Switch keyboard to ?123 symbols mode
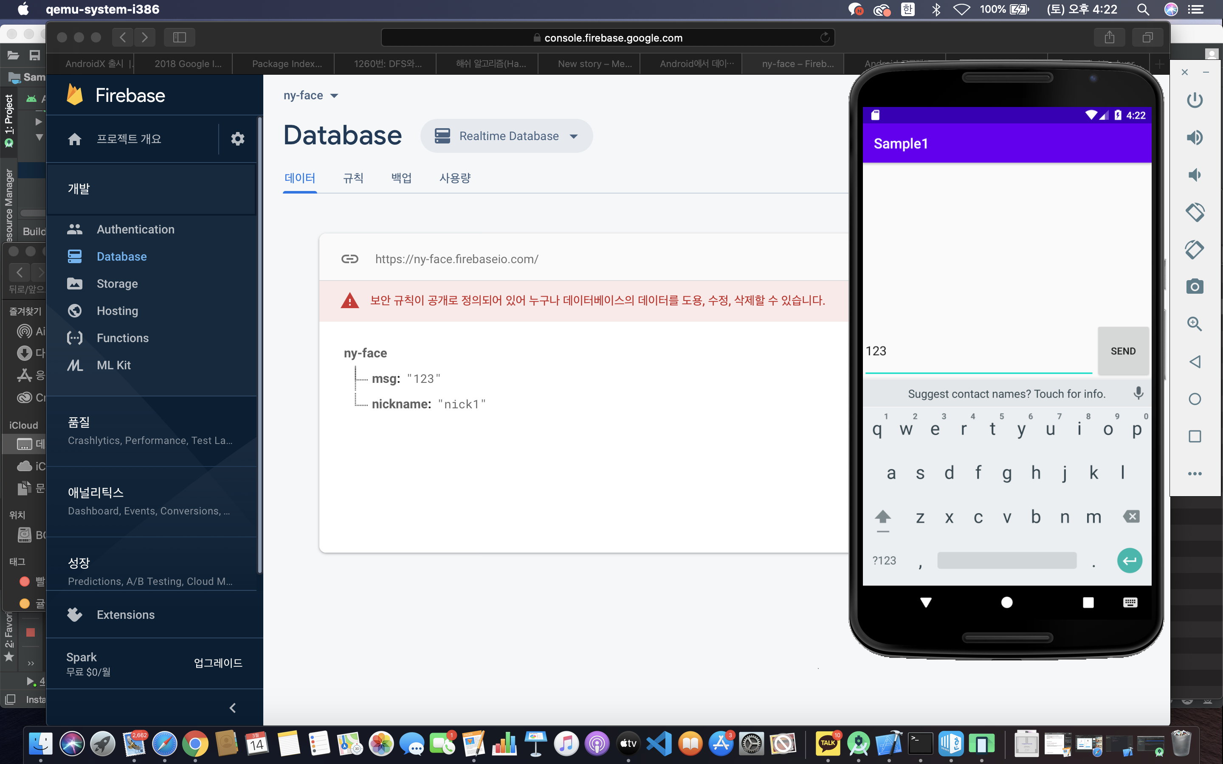Image resolution: width=1223 pixels, height=764 pixels. [884, 560]
